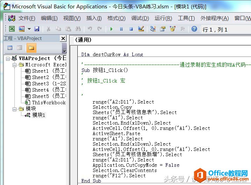
Task: Open Insert object dropdown arrow
Action: (x=29, y=29)
